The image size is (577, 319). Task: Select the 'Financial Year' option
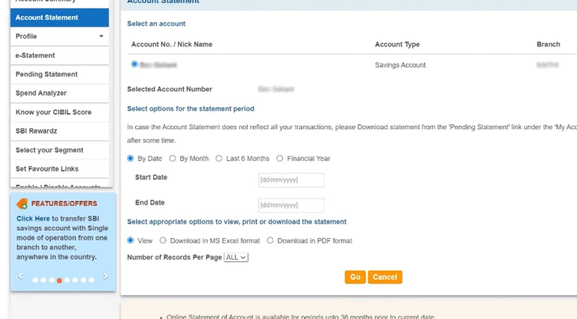[x=280, y=158]
